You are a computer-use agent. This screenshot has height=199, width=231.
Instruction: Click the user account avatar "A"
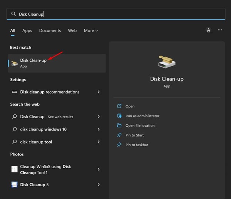pos(208,30)
